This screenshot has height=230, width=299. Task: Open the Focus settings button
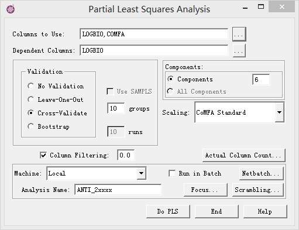205,190
